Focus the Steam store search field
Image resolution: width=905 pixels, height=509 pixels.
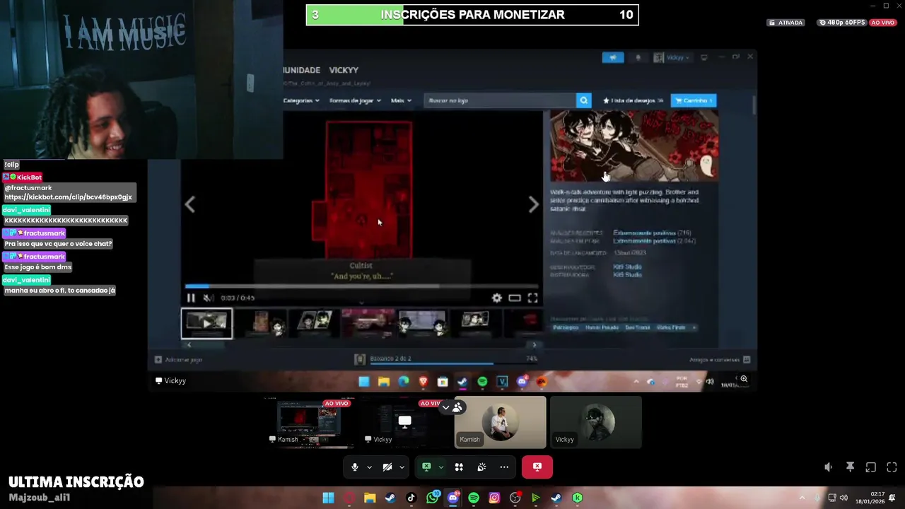click(x=500, y=100)
